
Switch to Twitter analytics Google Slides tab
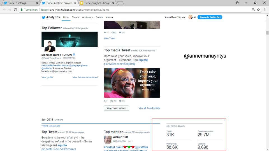97,3
